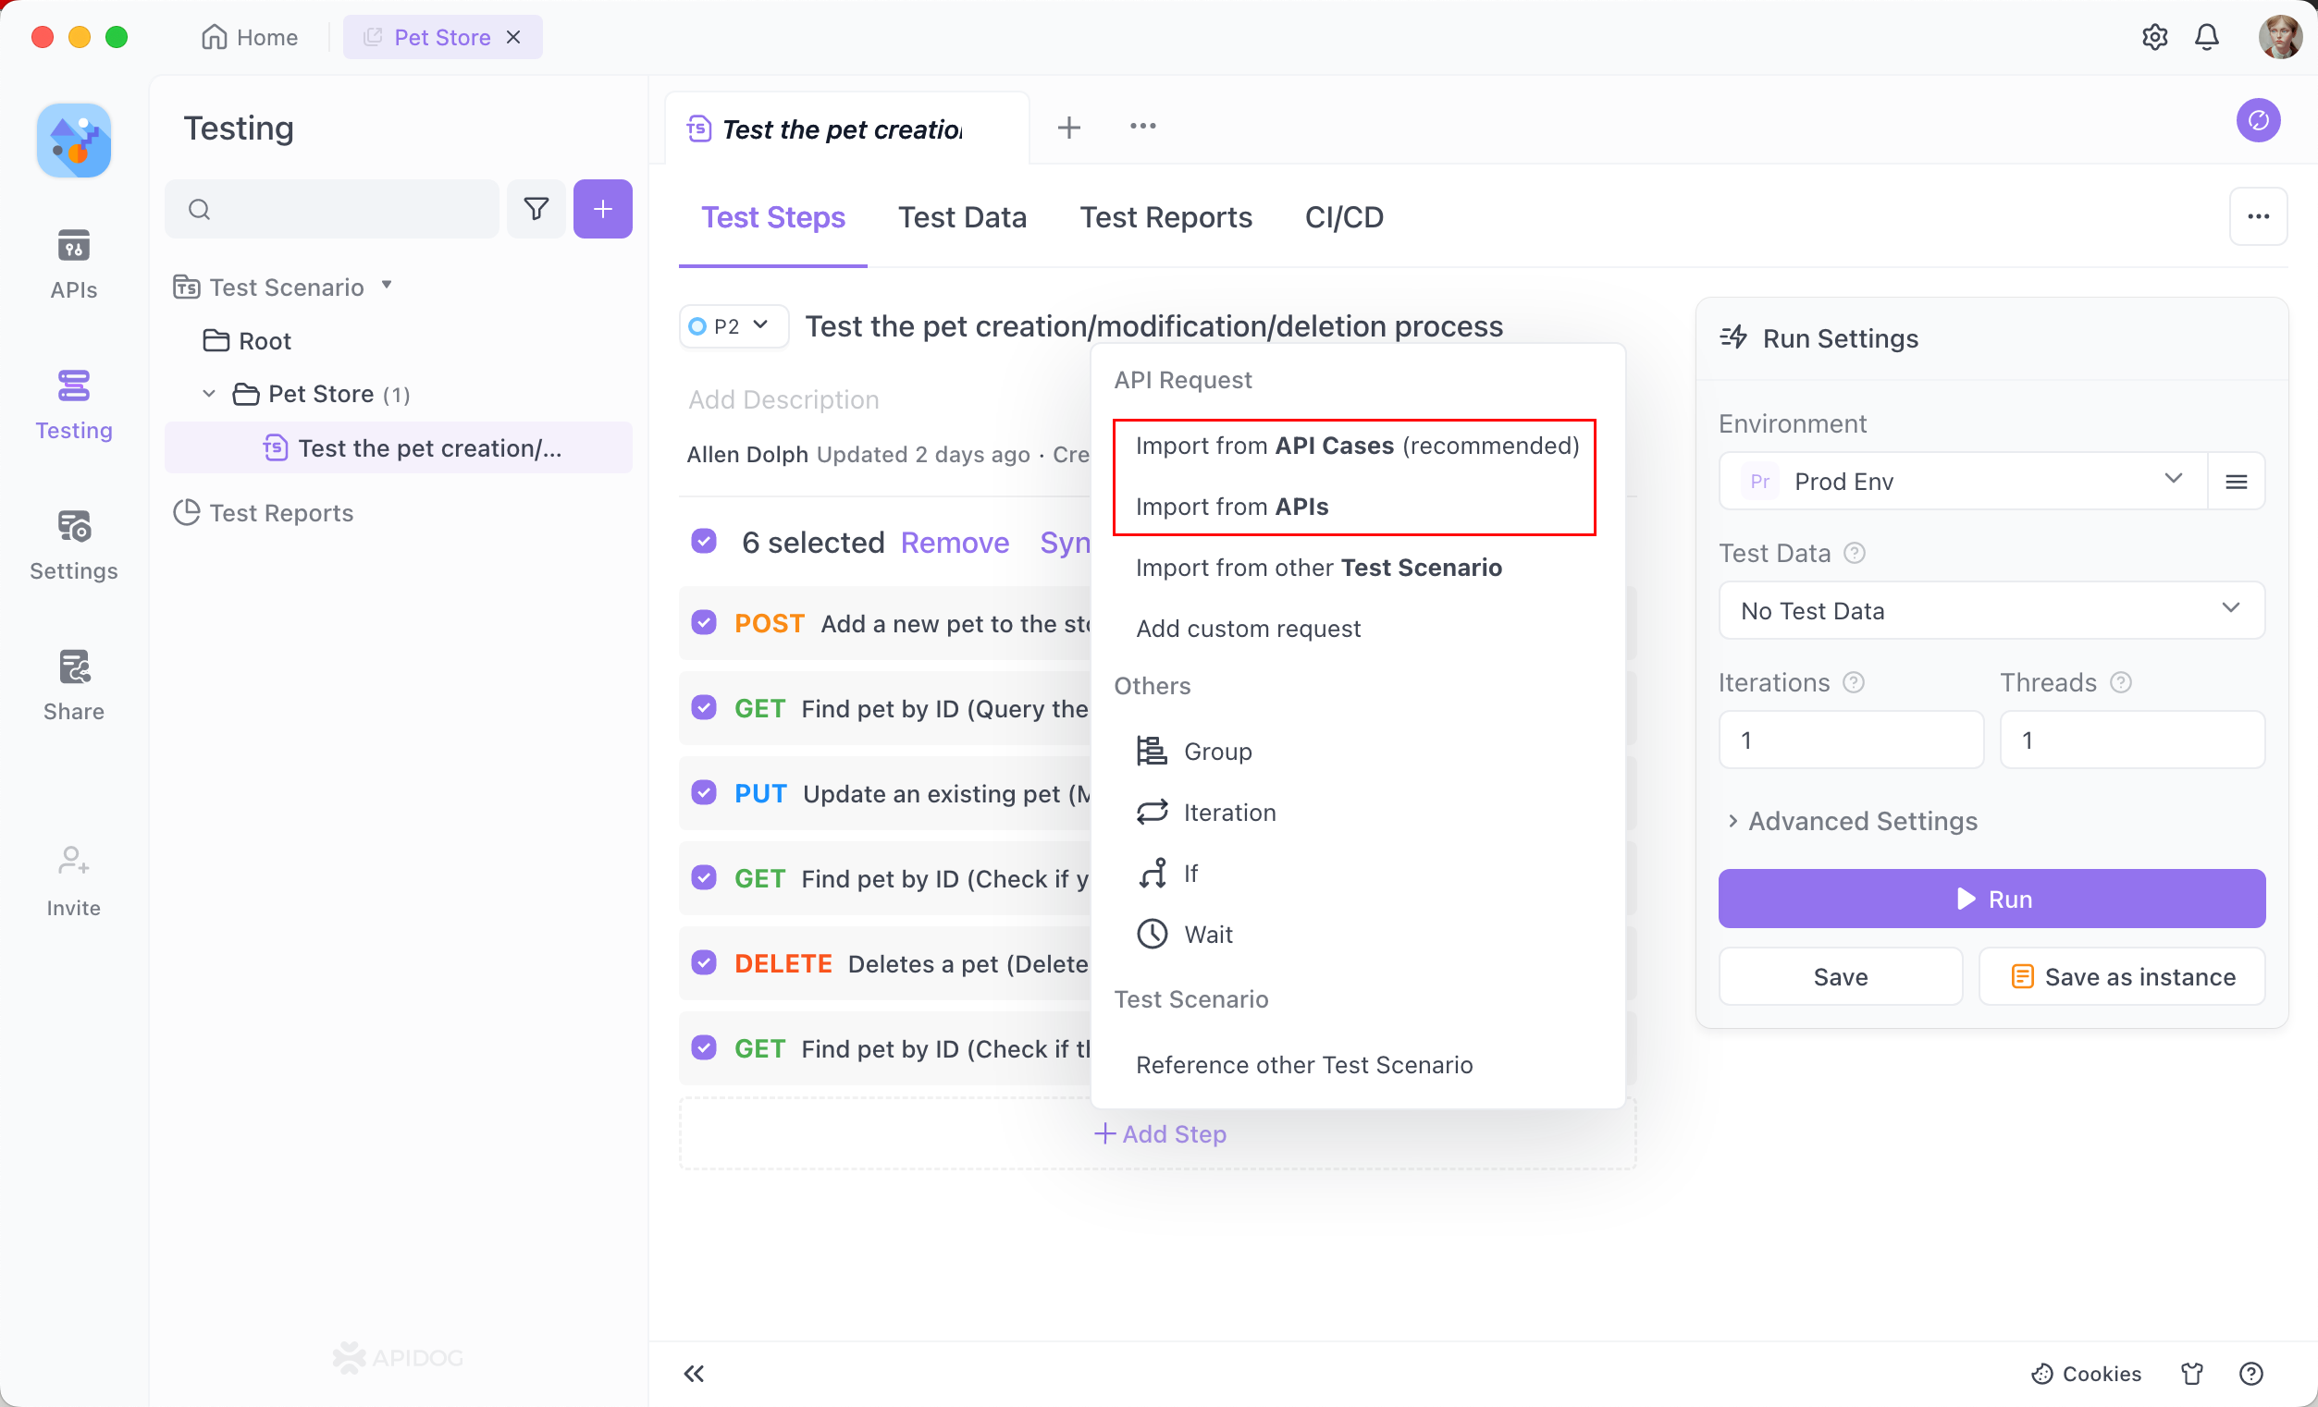Click the Group step type icon
Screen dimensions: 2318x1407
coord(1151,750)
